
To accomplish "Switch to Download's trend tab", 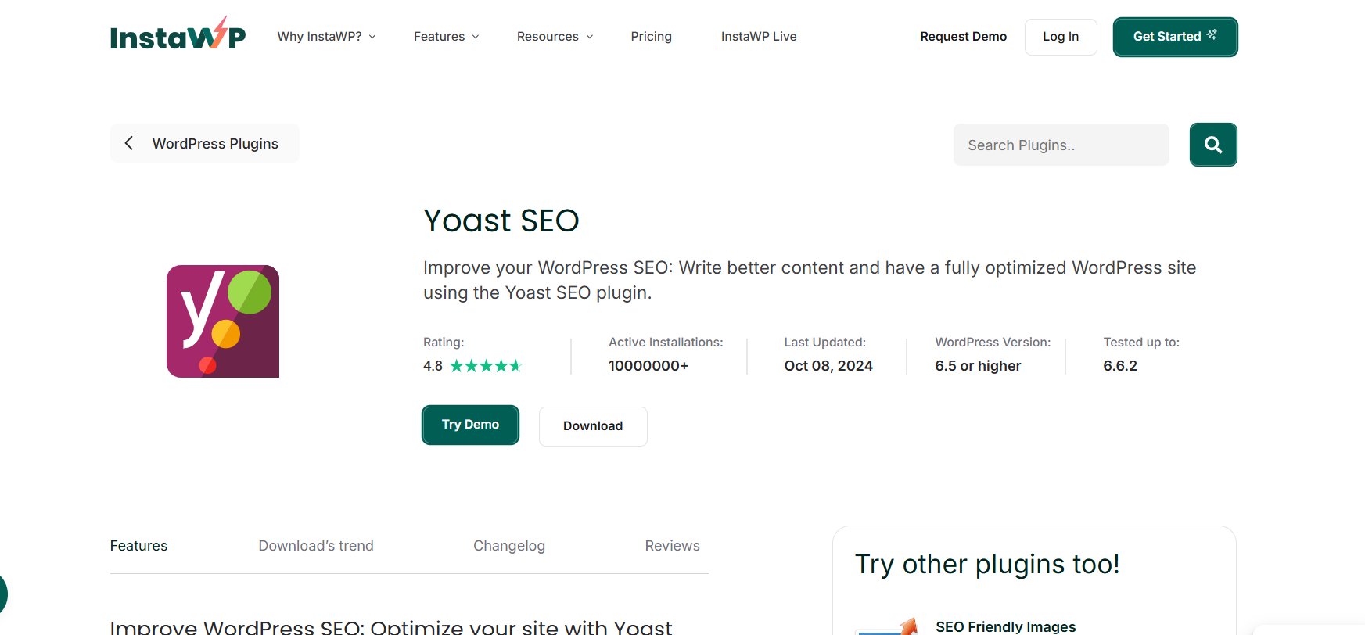I will click(x=316, y=546).
